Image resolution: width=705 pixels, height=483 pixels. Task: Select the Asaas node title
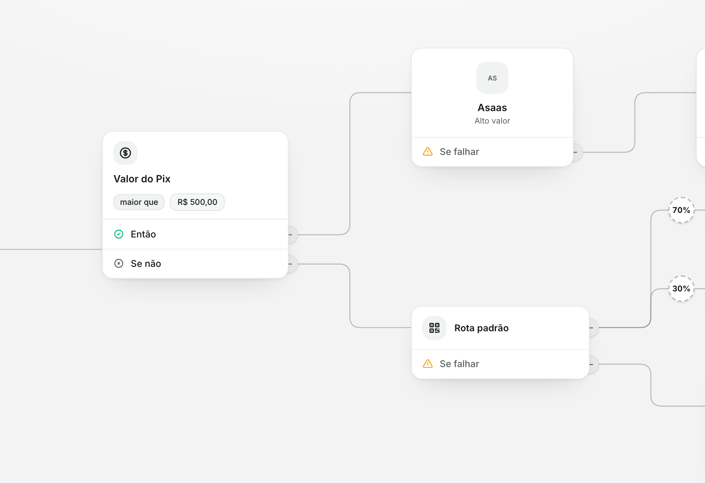[x=492, y=108]
